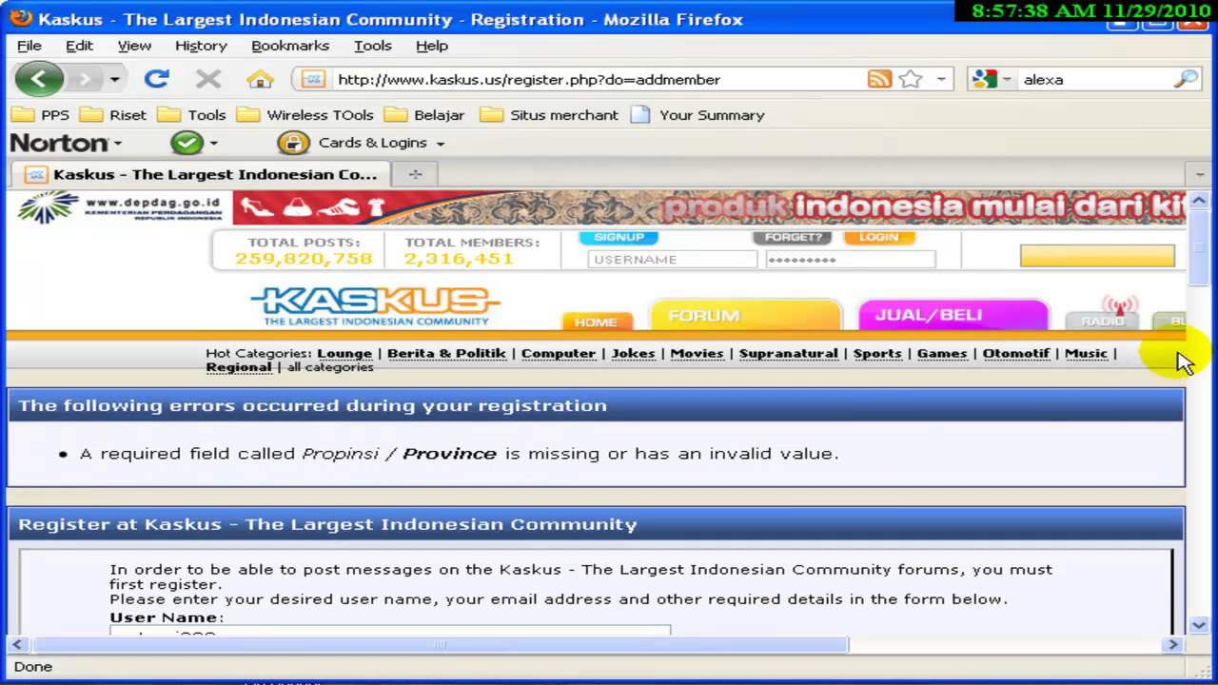The image size is (1218, 685).
Task: Click the vertical scrollbar down arrow
Action: point(1199,625)
